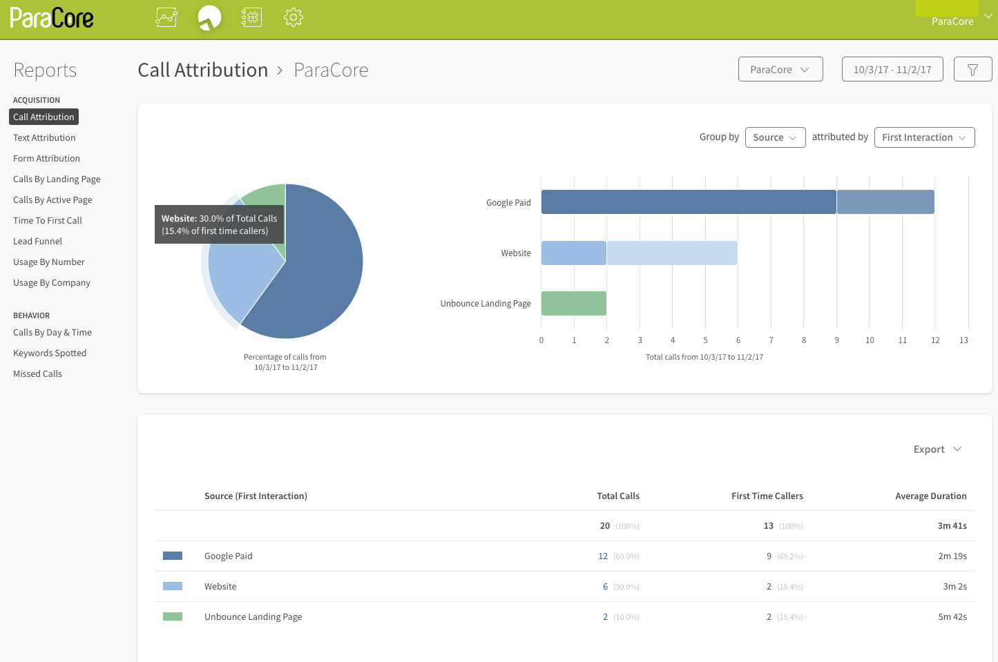
Task: Open Calls By Active Page report
Action: (52, 199)
